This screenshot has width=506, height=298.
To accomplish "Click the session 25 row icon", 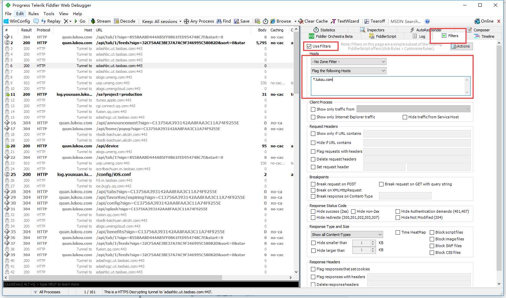I will pos(7,174).
